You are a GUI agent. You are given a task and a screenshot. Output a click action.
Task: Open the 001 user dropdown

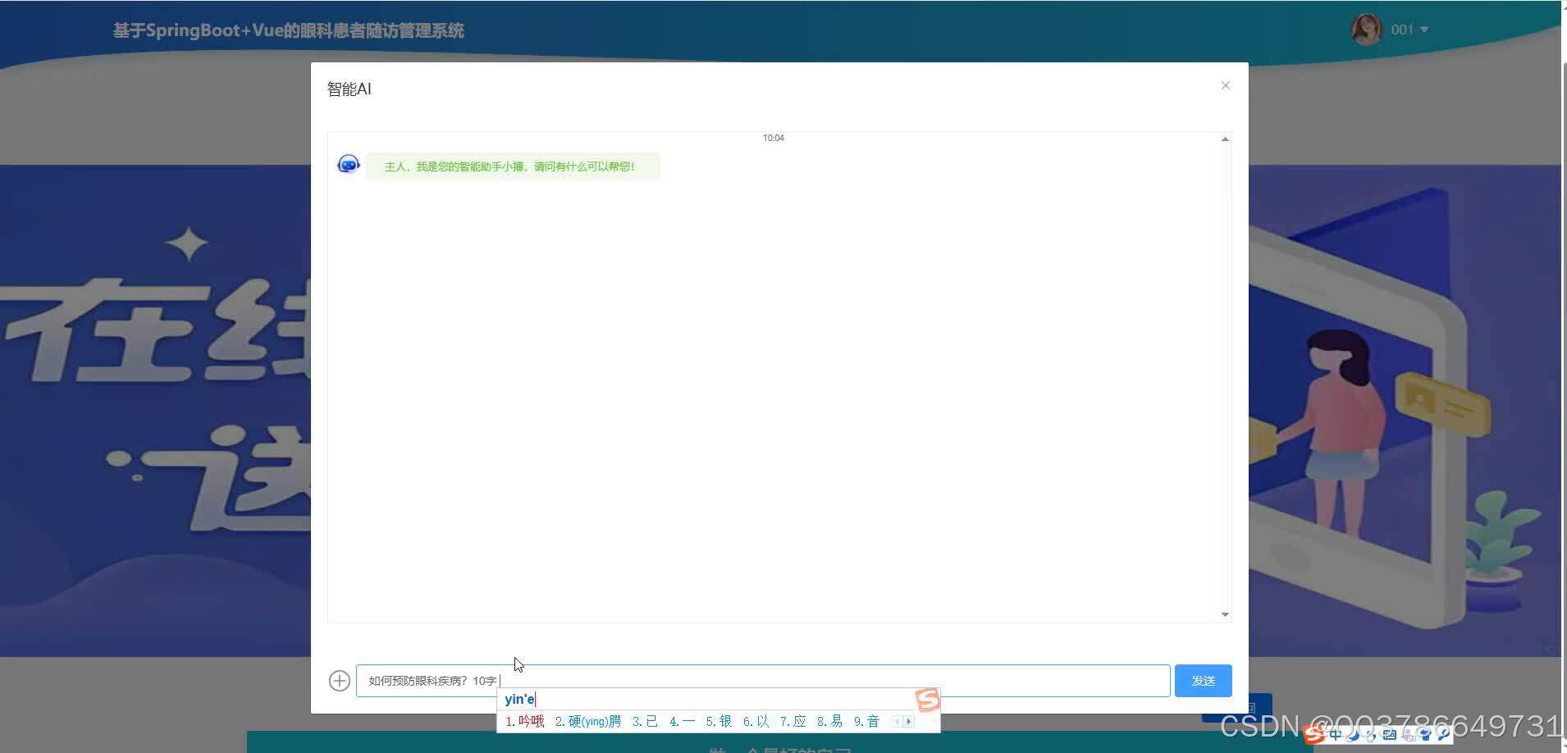click(x=1410, y=30)
